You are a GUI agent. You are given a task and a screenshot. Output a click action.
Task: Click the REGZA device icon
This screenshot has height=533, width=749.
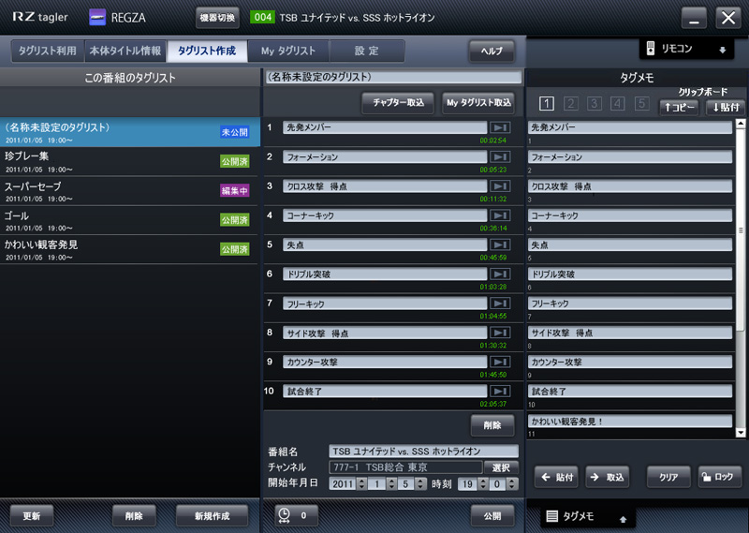(97, 17)
